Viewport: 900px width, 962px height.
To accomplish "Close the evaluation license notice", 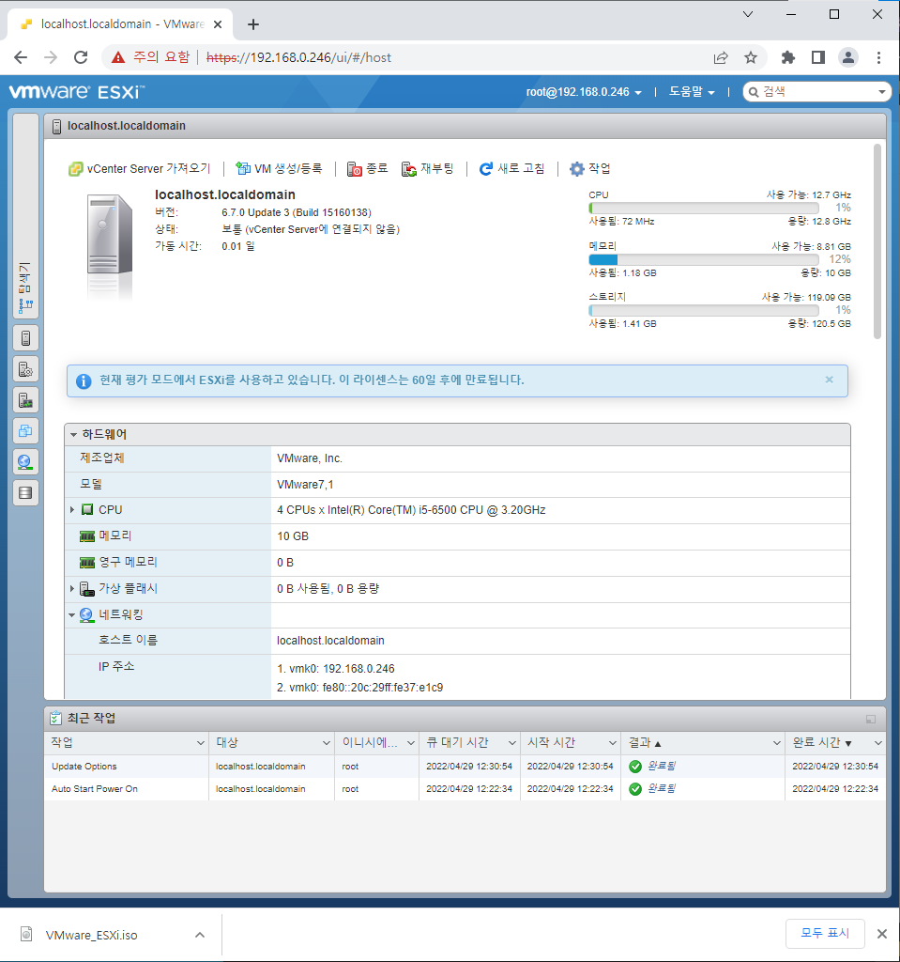I will [829, 380].
